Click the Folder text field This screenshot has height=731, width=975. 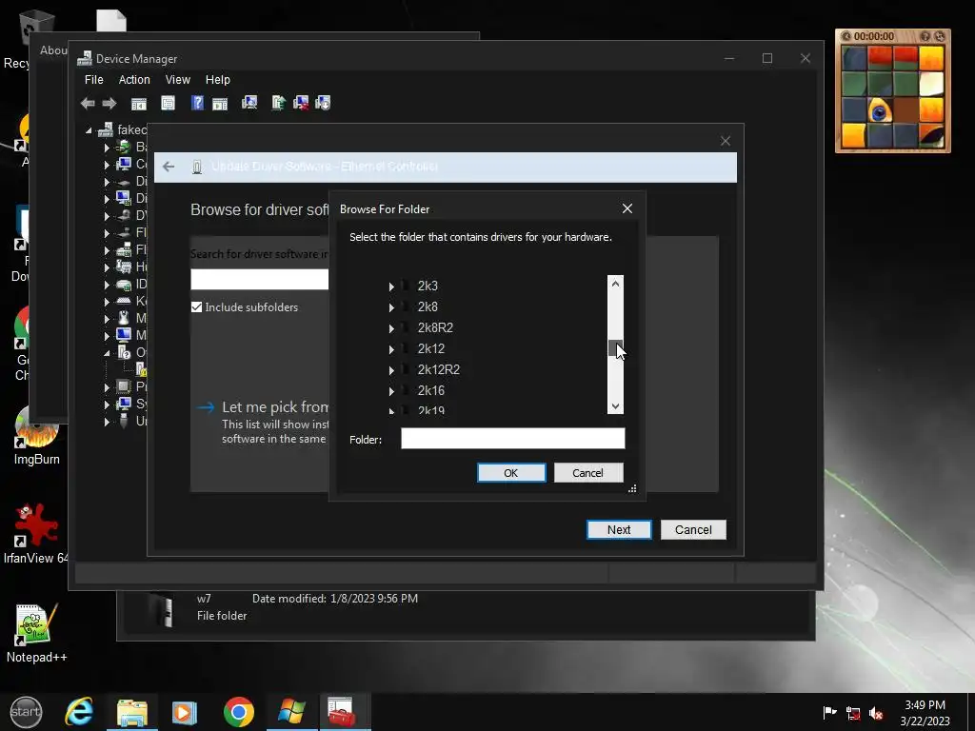point(513,439)
